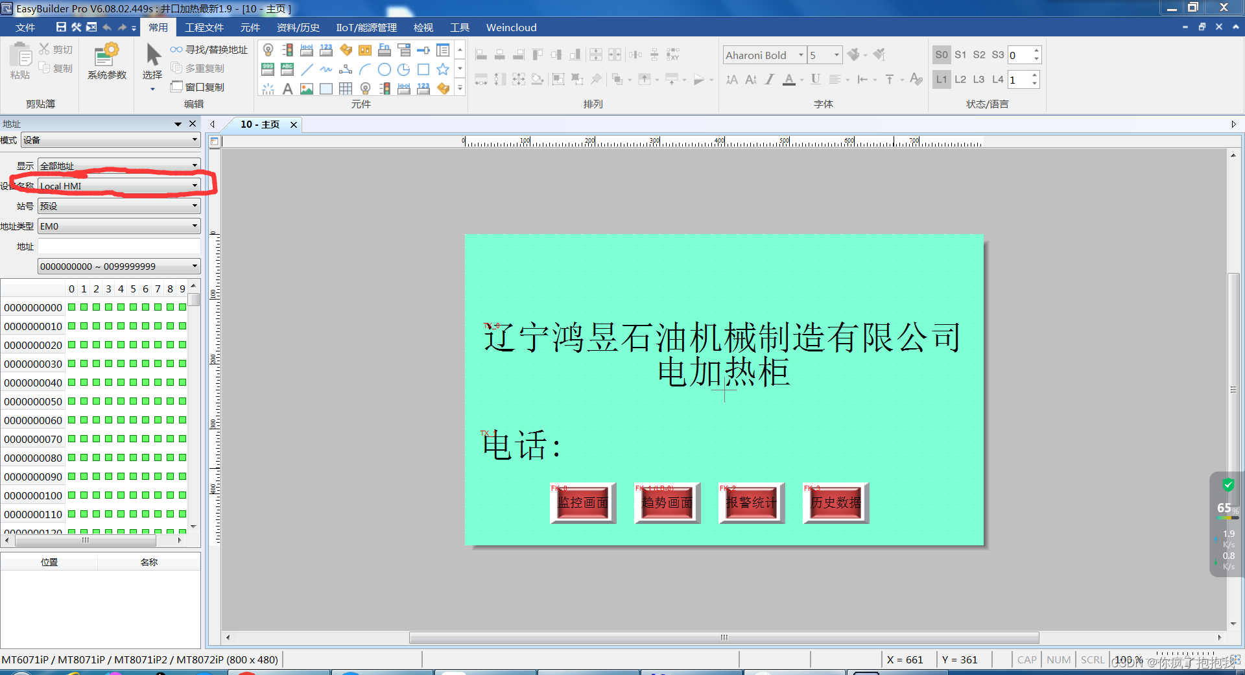The width and height of the screenshot is (1245, 675).
Task: Click the Redo arrow icon
Action: pos(122,27)
